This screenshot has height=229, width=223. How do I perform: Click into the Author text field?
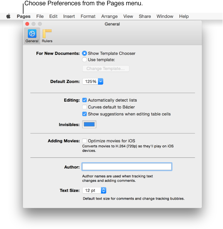127,167
